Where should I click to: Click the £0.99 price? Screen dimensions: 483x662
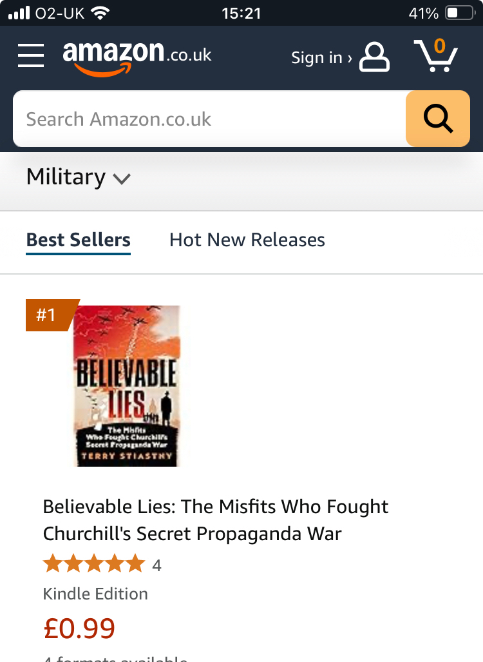pyautogui.click(x=79, y=628)
